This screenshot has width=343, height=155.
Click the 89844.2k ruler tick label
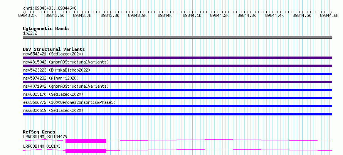219,15
